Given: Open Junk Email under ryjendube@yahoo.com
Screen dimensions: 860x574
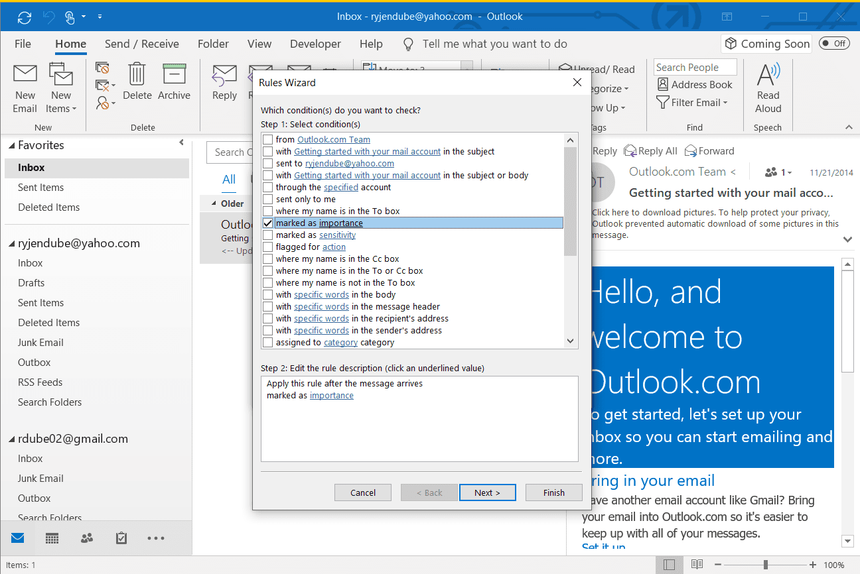Looking at the screenshot, I should point(40,343).
